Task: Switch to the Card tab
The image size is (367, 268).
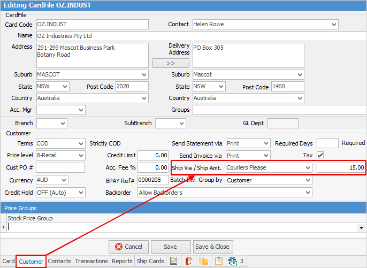Action: pyautogui.click(x=9, y=261)
